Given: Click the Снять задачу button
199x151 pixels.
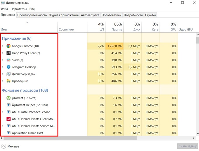Looking at the screenshot, I should point(188,146).
